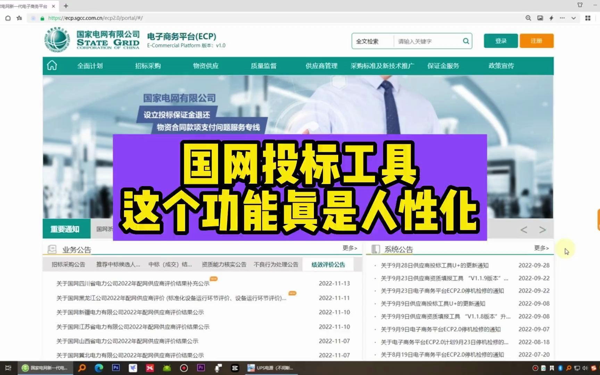This screenshot has height=375, width=600.
Task: Mute system volume via the tray speaker icon
Action: coord(585,368)
